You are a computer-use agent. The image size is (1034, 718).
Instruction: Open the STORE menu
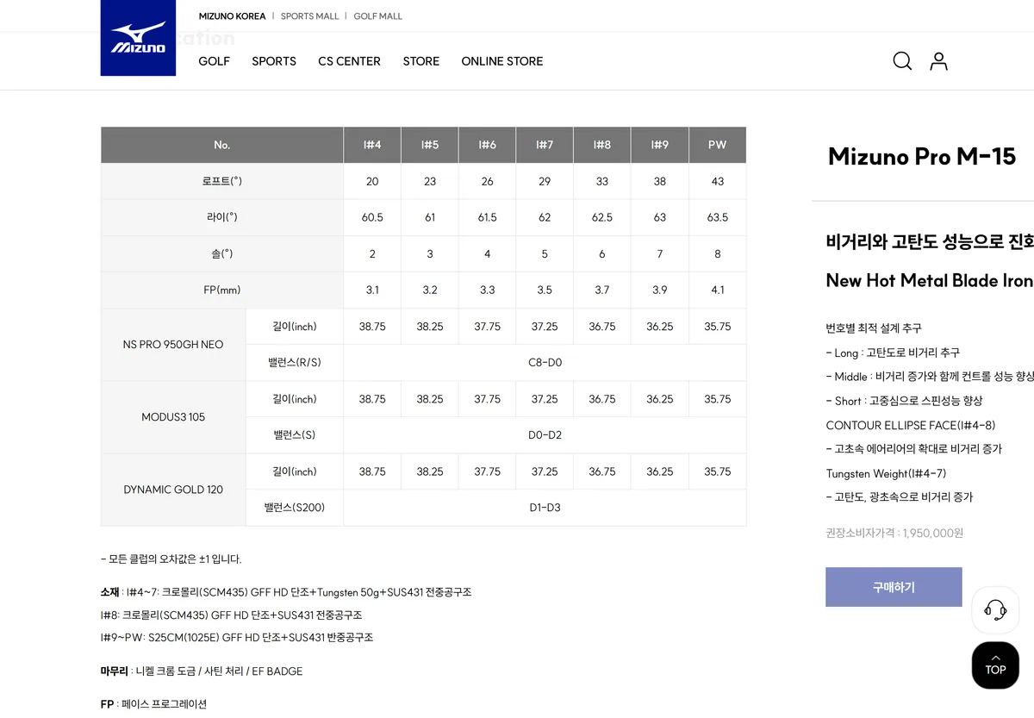(421, 61)
